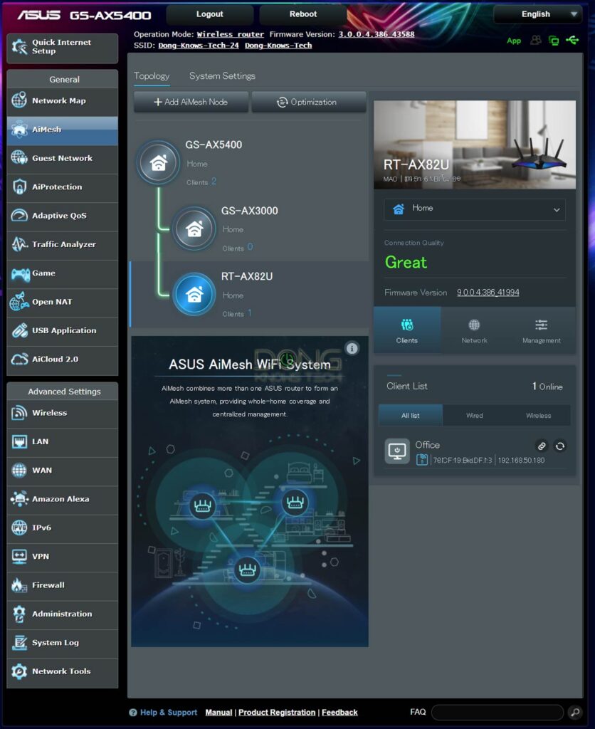
Task: Click the Administration gear icon
Action: point(19,614)
